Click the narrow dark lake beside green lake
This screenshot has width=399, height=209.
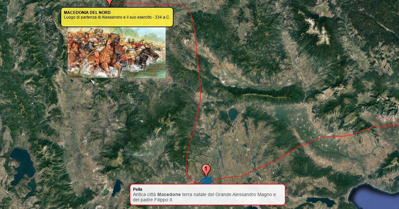117,188
